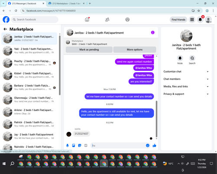This screenshot has width=217, height=174.
Task: Show hidden system tray icons
Action: [x=178, y=164]
